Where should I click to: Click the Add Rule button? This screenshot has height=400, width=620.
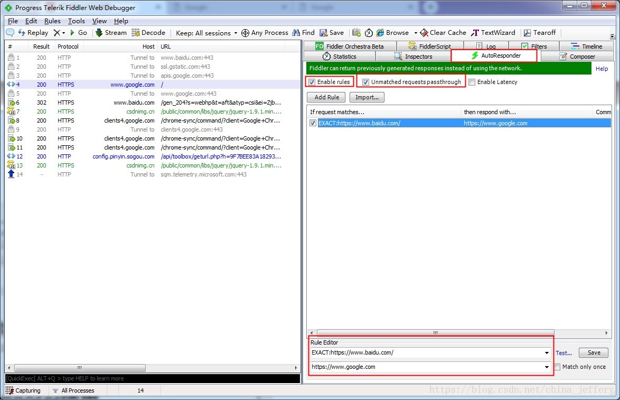[x=326, y=97]
